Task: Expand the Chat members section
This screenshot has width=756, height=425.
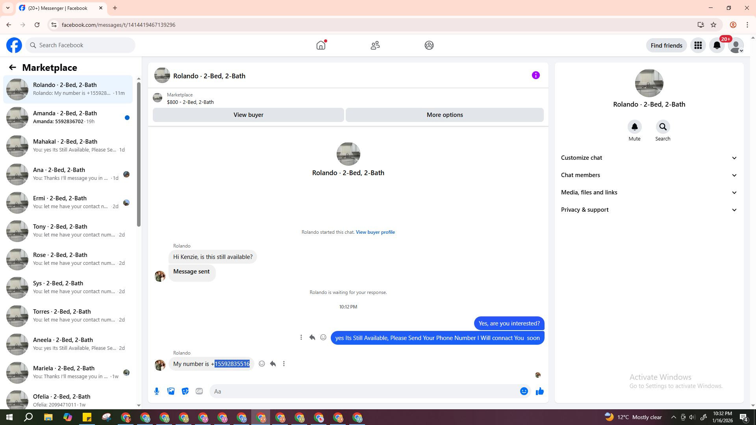Action: point(649,175)
